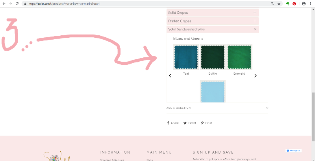The height and width of the screenshot is (161, 315).
Task: Open the Shipping & Returns link
Action: 112,160
